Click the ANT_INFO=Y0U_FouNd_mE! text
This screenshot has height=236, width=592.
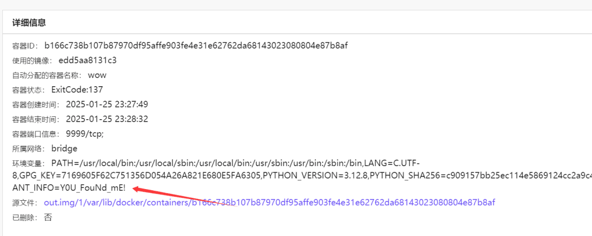tap(69, 187)
